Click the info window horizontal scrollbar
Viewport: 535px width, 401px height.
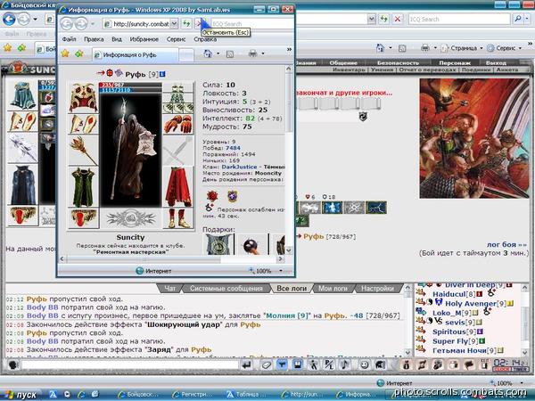[144, 259]
